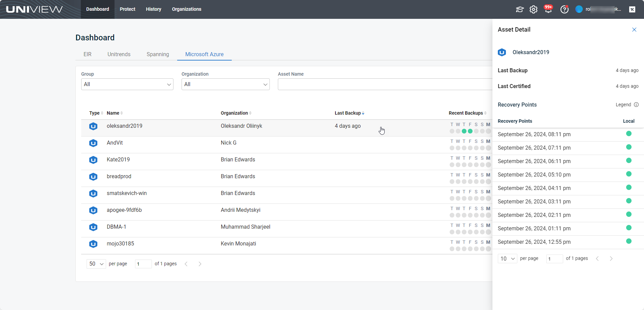
Task: Open the notifications bell with 99+ badge
Action: (548, 9)
